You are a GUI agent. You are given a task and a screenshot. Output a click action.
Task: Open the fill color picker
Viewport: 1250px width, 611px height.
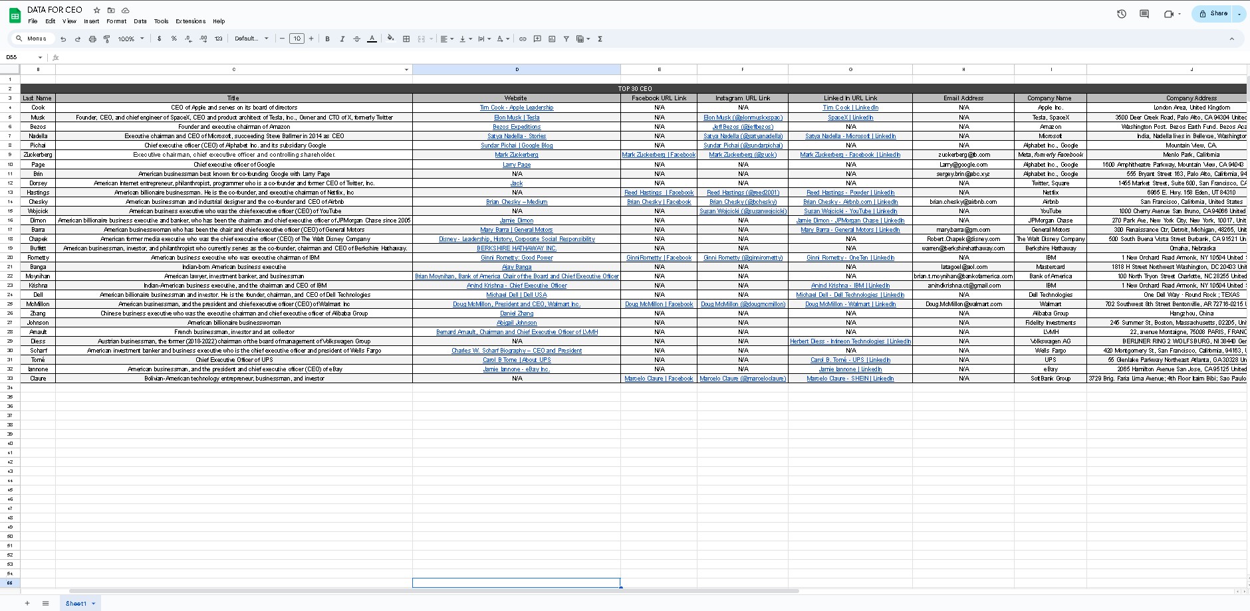click(x=391, y=39)
